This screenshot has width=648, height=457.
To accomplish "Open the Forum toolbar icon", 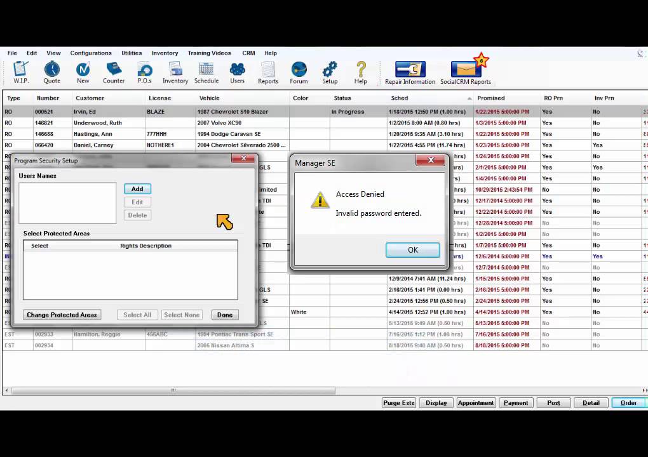I will click(x=299, y=72).
